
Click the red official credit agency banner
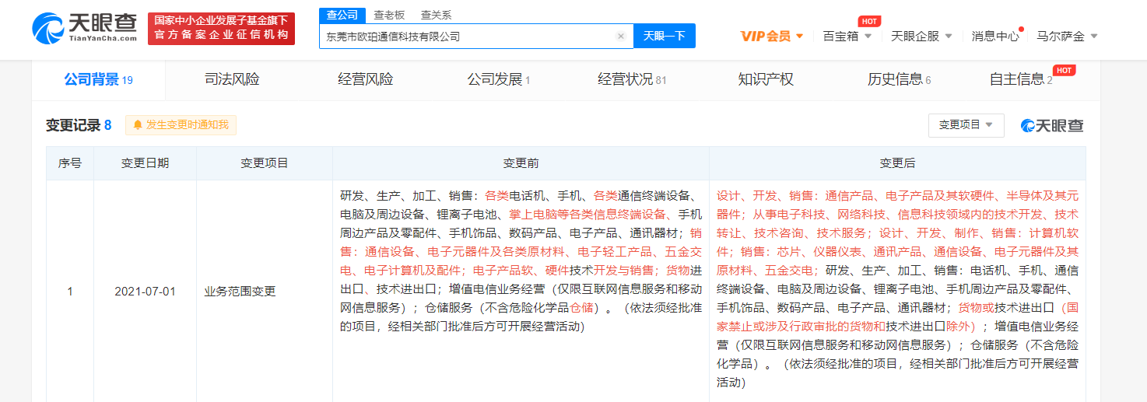pyautogui.click(x=221, y=28)
